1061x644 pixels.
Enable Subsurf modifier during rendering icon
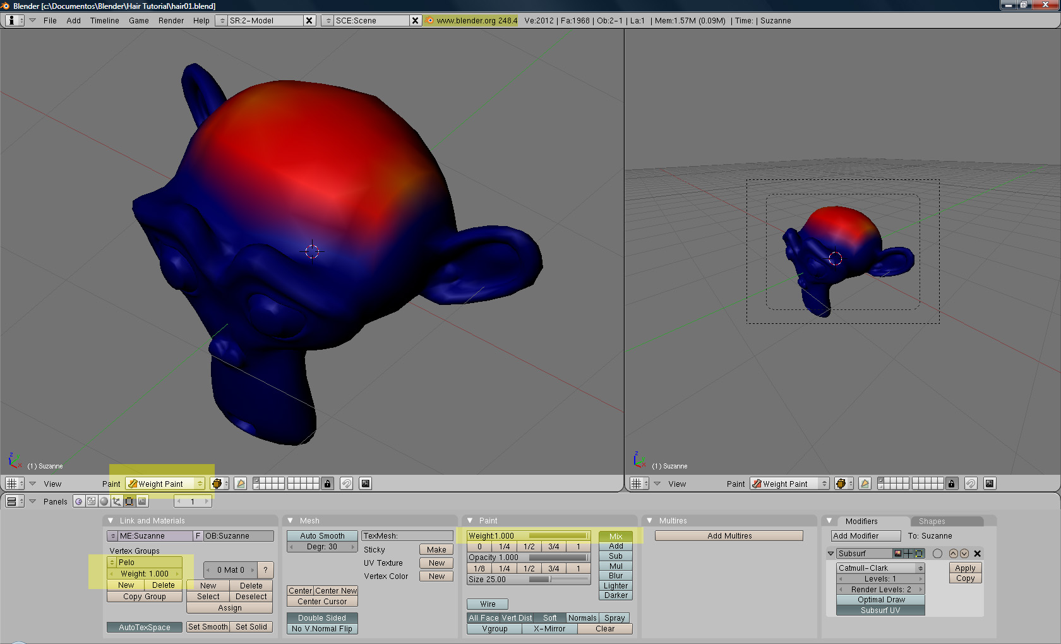pos(897,554)
